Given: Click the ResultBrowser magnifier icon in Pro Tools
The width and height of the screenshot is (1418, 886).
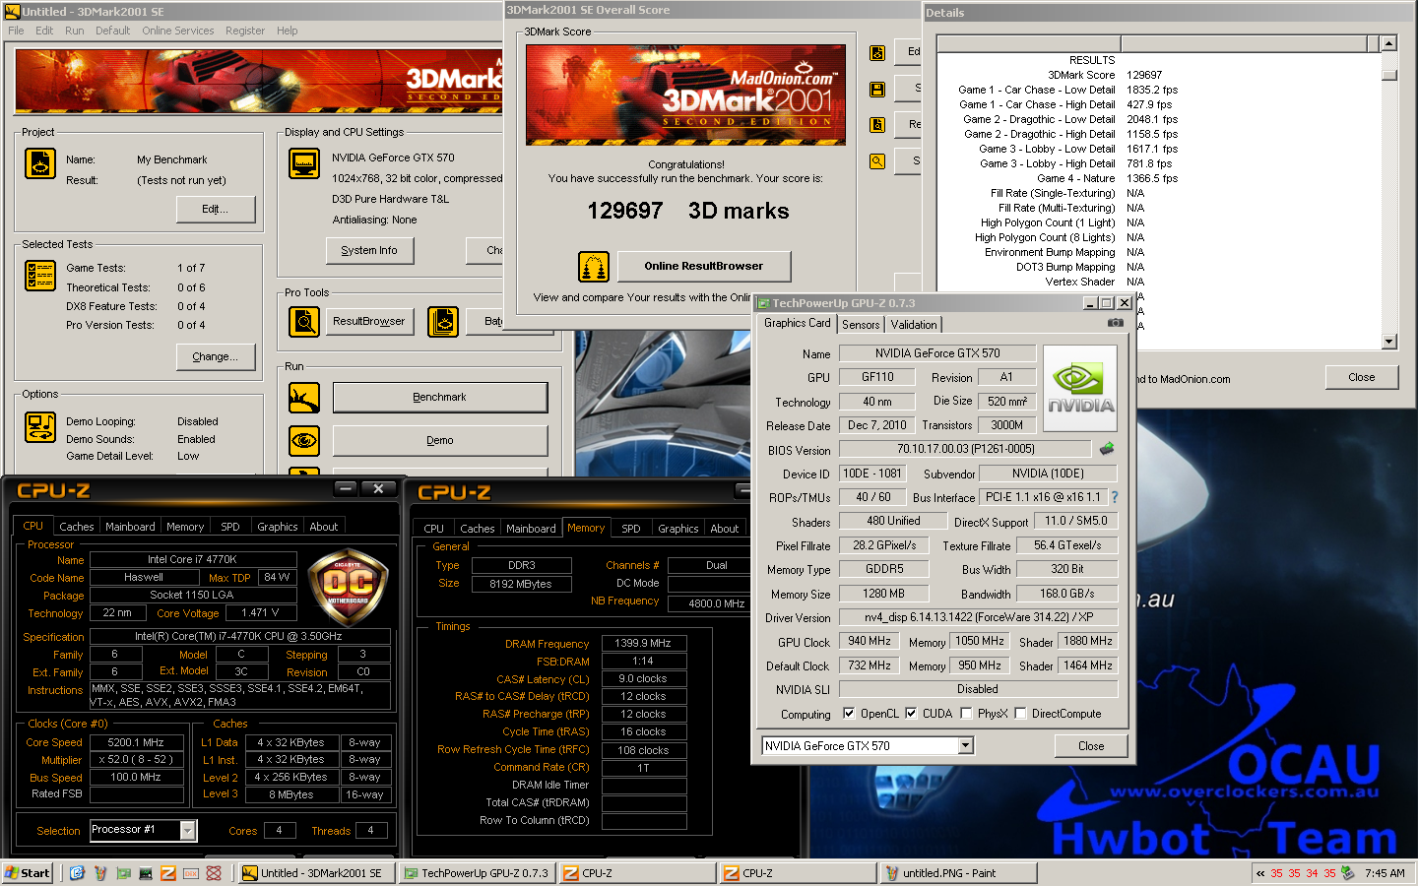Looking at the screenshot, I should (304, 322).
